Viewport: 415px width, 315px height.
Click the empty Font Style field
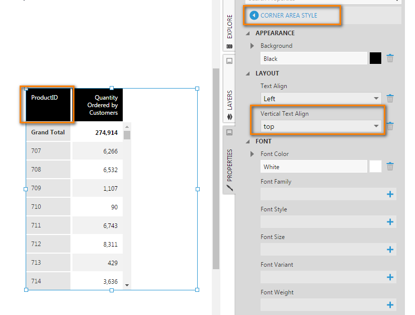pos(323,221)
